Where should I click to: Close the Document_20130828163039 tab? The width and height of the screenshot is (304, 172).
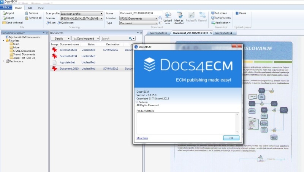point(211,33)
